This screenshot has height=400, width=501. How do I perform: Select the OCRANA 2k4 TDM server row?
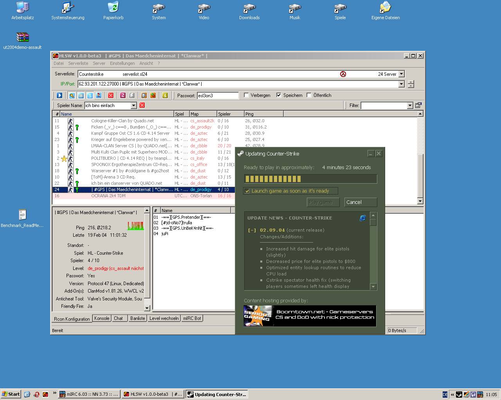tap(144, 196)
